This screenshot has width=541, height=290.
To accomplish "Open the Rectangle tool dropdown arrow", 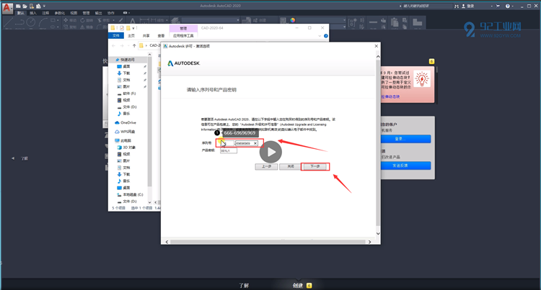I will click(57, 20).
